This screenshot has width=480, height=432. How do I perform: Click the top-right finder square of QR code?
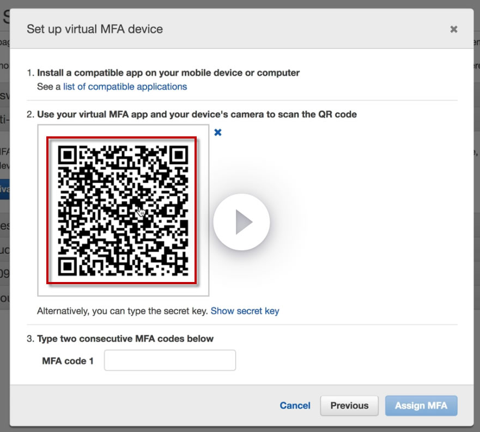(177, 156)
